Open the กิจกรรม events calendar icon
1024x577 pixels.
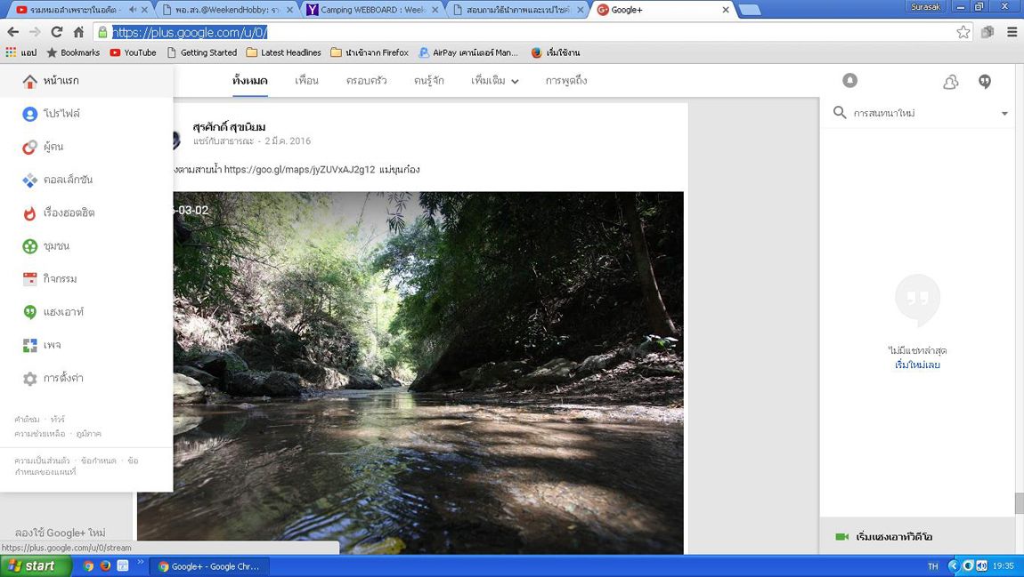[29, 279]
